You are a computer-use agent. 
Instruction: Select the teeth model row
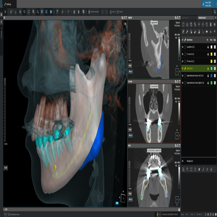tap(199, 69)
